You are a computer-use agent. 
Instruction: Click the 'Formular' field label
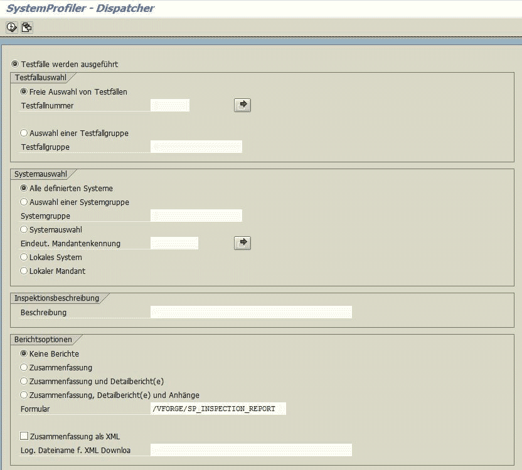point(35,409)
